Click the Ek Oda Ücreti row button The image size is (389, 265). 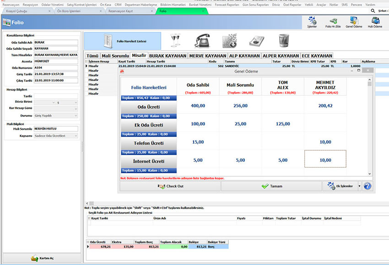149,125
